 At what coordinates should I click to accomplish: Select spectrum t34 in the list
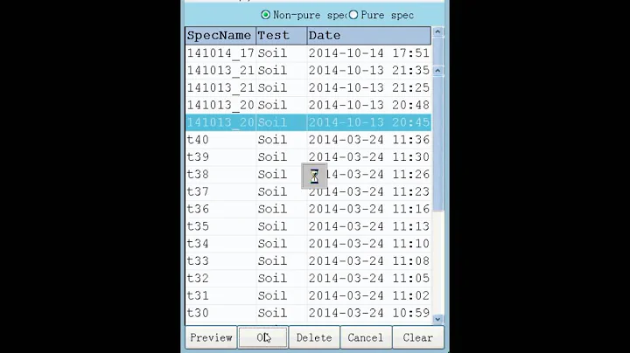pyautogui.click(x=308, y=243)
